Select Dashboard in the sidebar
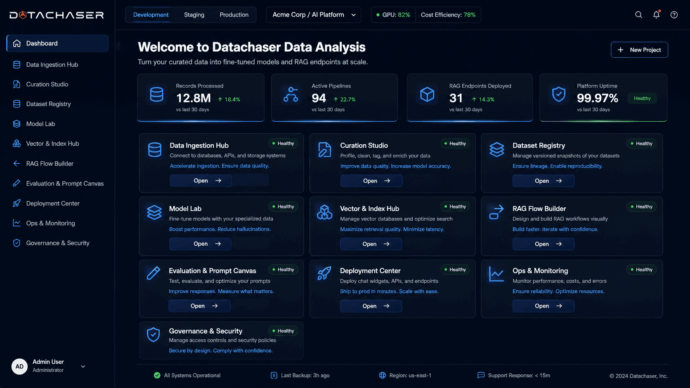690x388 pixels. (x=57, y=43)
